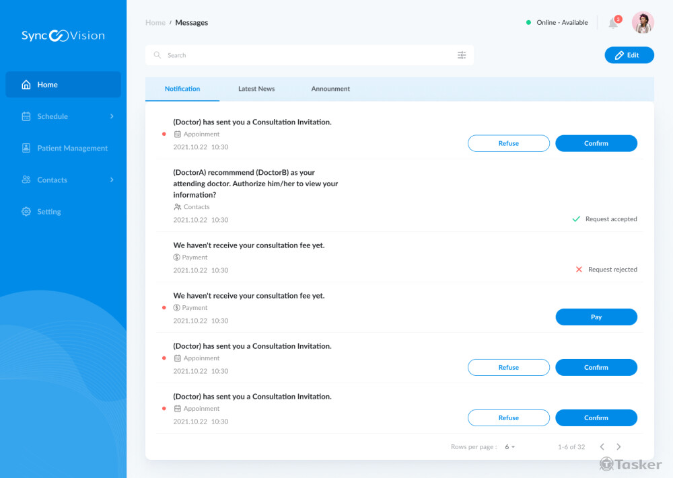This screenshot has width=673, height=478.
Task: Open the user profile avatar
Action: pos(643,23)
